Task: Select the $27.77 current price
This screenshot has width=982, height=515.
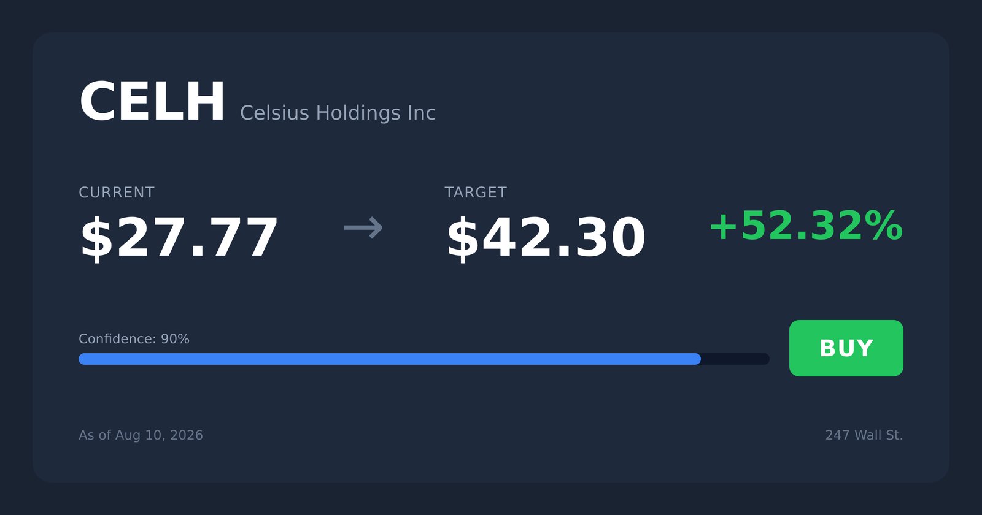Action: pyautogui.click(x=179, y=238)
